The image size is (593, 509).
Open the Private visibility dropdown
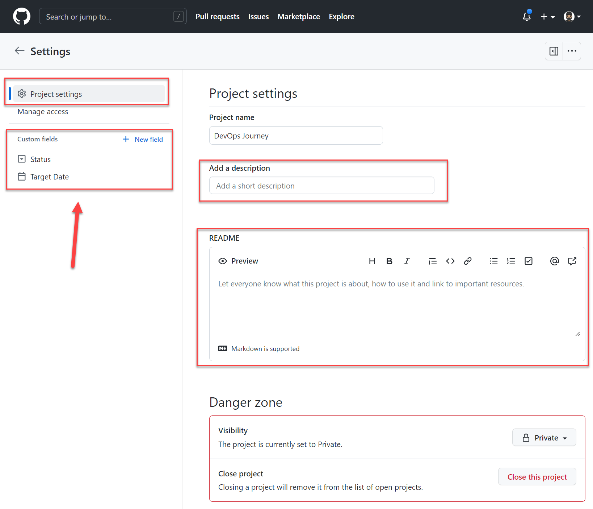(x=544, y=437)
